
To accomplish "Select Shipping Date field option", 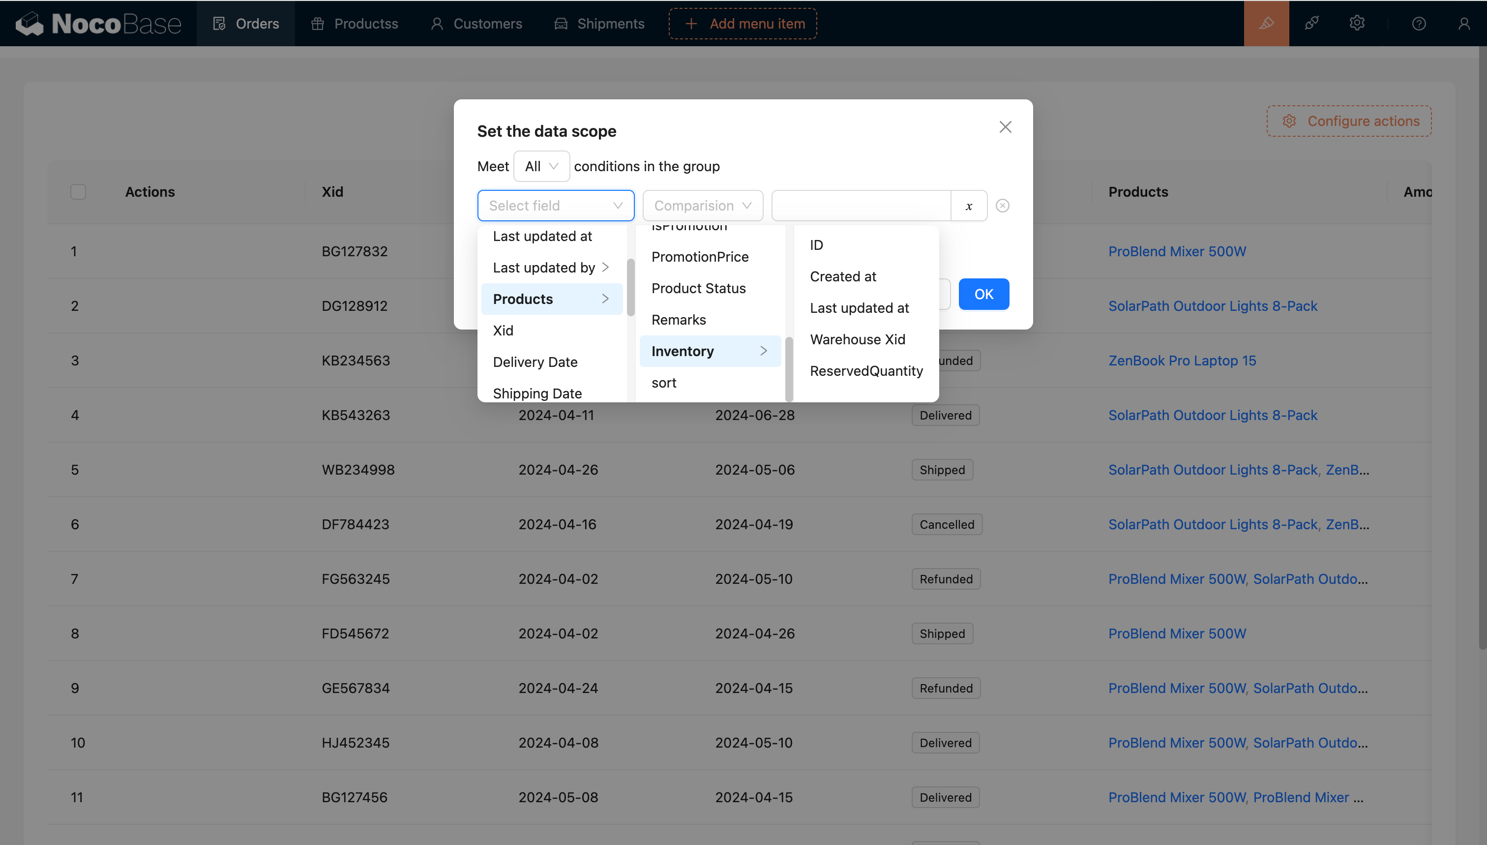I will click(x=552, y=392).
